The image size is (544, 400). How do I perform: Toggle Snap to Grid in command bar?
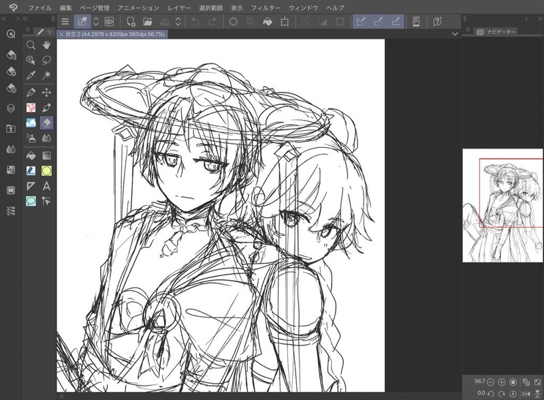396,22
